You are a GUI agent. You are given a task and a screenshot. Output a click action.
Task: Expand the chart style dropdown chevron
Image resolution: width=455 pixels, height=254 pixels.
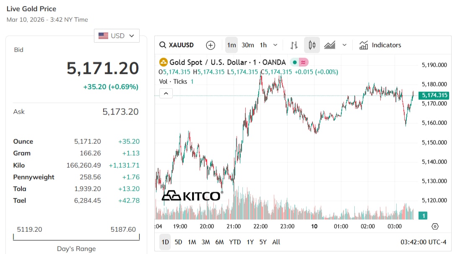[x=345, y=45]
